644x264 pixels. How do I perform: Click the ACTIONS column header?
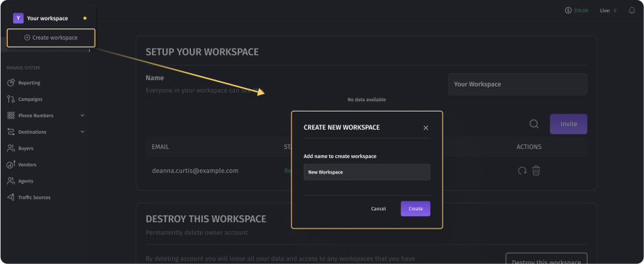tap(529, 146)
